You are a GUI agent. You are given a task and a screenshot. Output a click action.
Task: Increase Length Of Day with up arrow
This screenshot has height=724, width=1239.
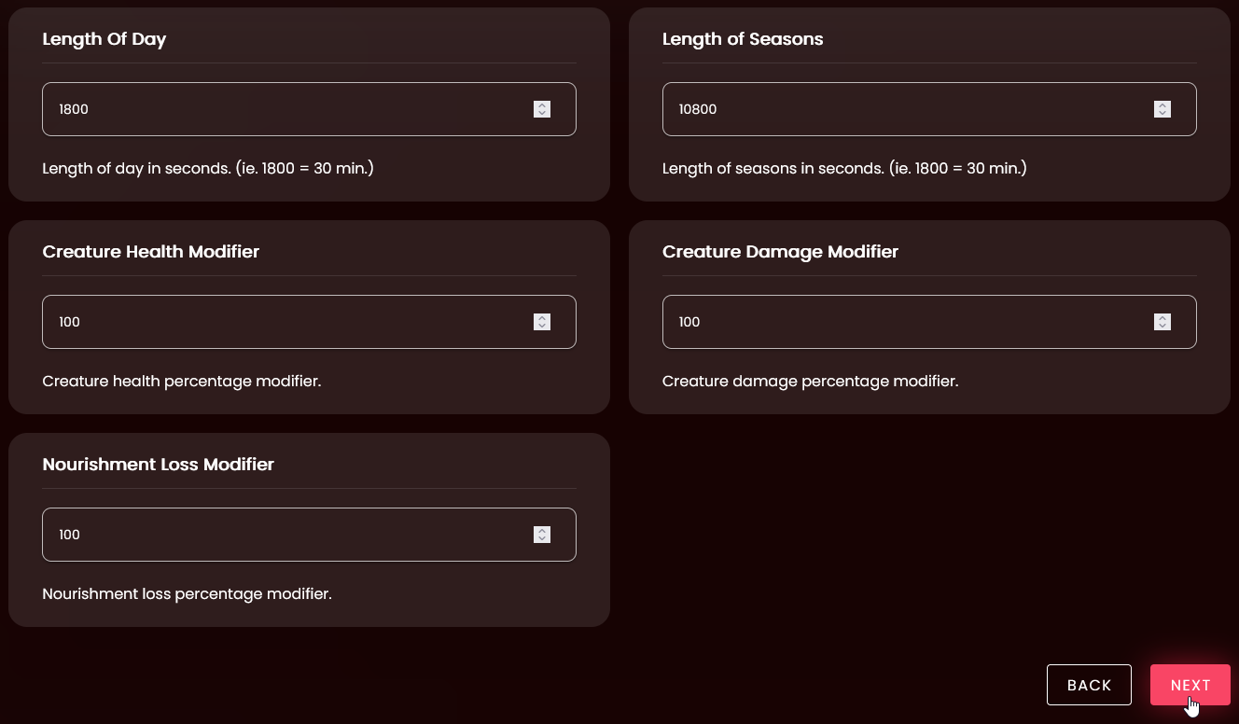pos(542,104)
